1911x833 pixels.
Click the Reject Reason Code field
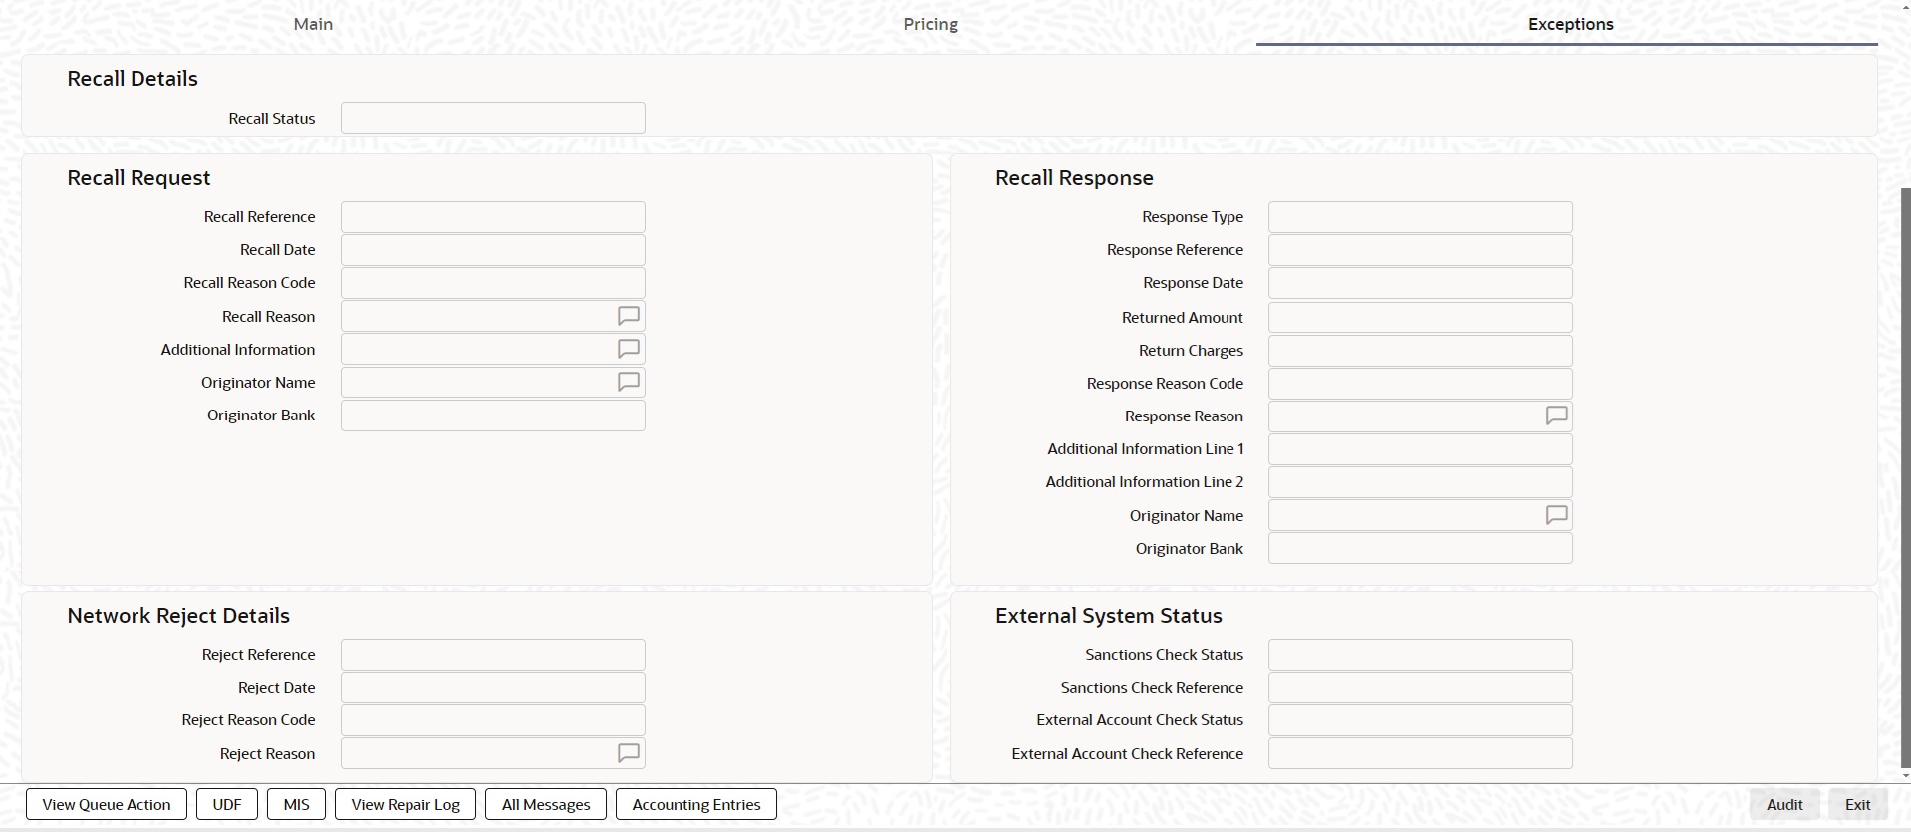click(x=493, y=720)
